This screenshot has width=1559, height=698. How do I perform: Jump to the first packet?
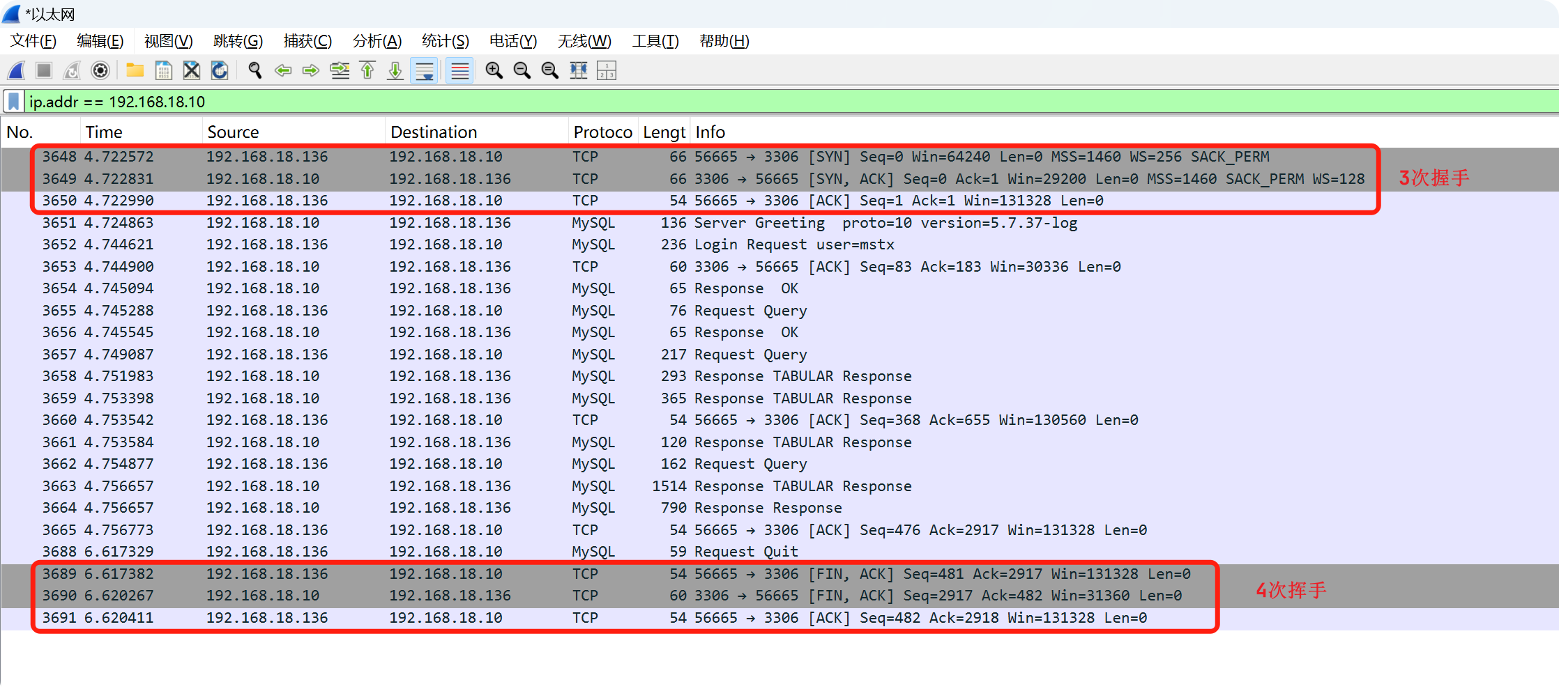tap(367, 70)
